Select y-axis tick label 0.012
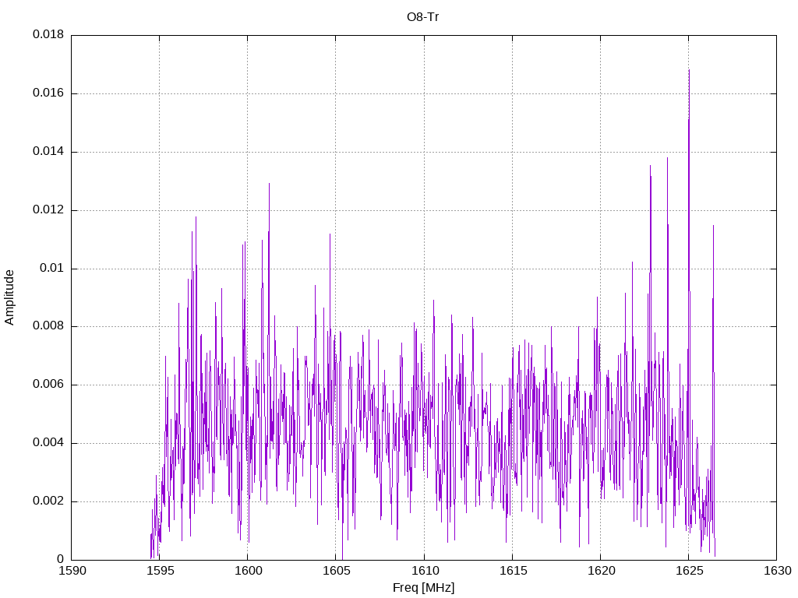 (48, 209)
